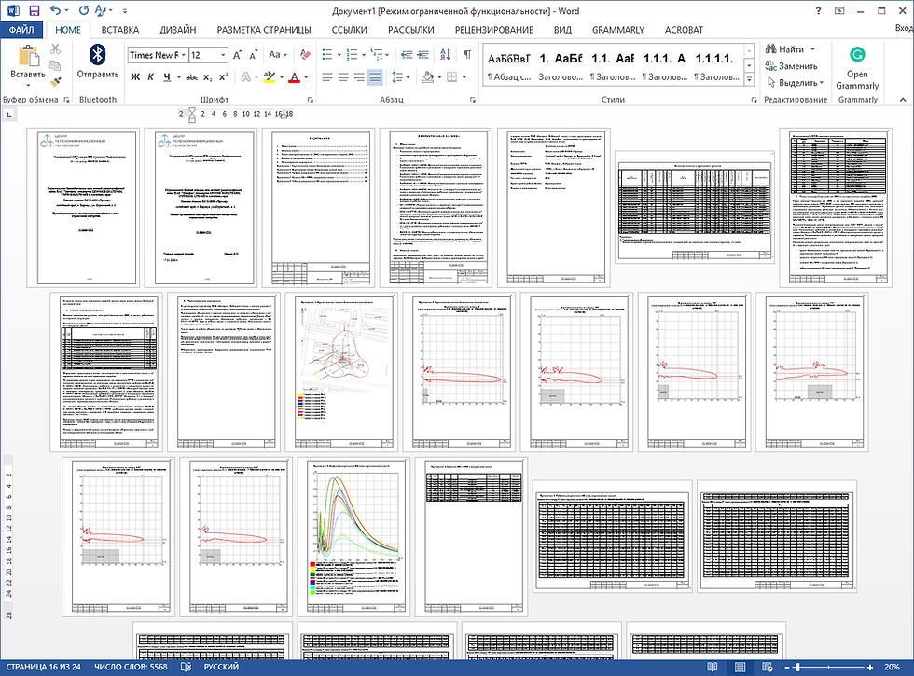Open Word help question mark
The image size is (914, 676).
[818, 10]
